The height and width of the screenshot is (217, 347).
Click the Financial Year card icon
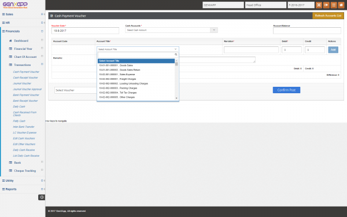coord(10,49)
